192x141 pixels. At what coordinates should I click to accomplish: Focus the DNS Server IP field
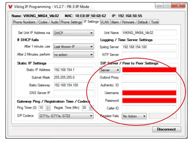[x=73, y=93]
